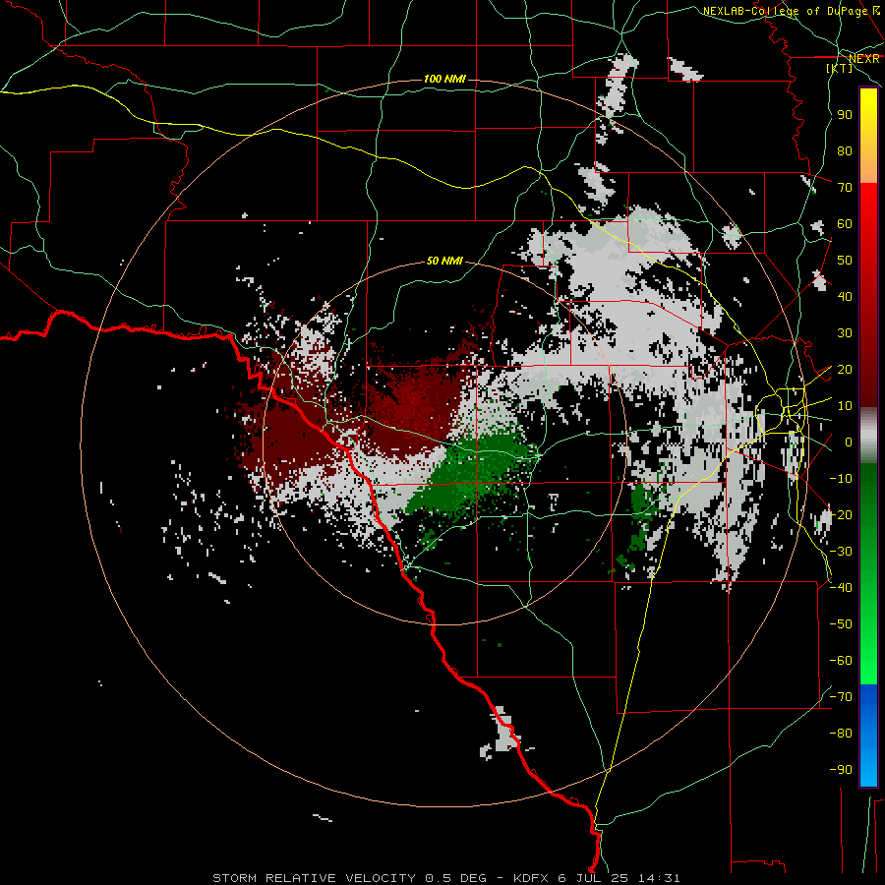Click the -40 scale label

click(x=841, y=588)
